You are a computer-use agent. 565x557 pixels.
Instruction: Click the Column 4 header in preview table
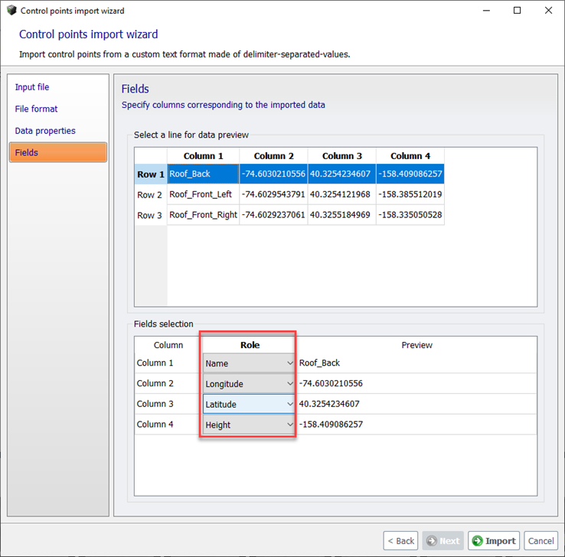(x=410, y=156)
